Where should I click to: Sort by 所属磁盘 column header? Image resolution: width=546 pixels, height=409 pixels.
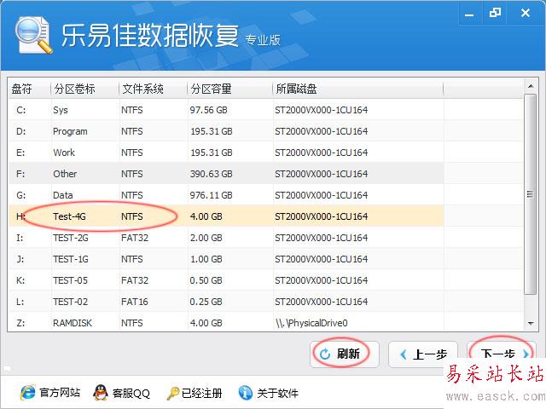[358, 89]
